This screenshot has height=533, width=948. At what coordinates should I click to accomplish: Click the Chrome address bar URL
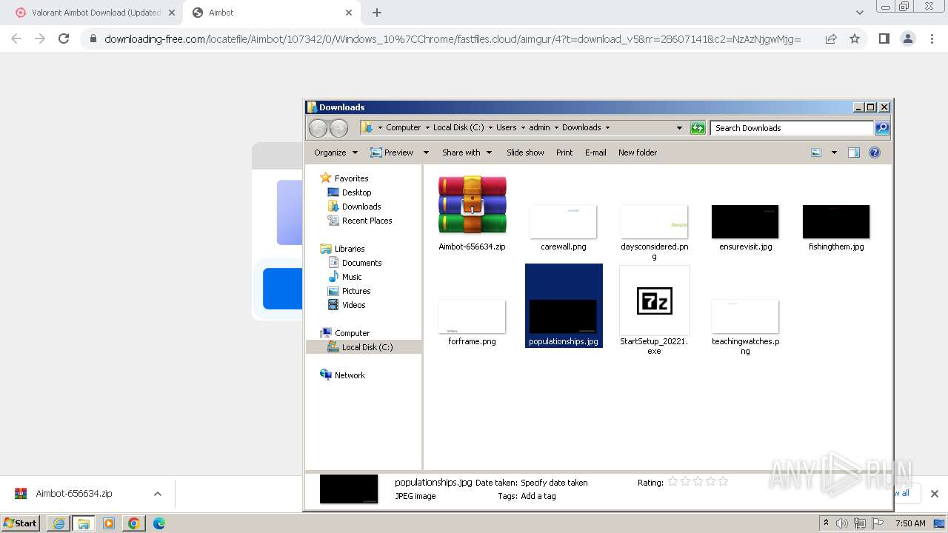pos(452,39)
